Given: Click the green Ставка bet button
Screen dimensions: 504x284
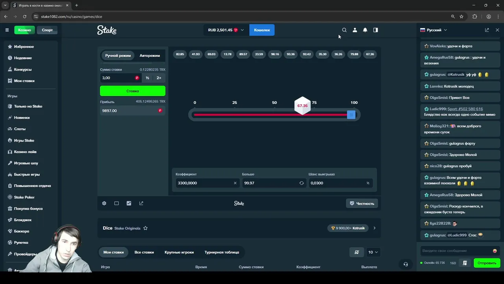Looking at the screenshot, I should [133, 91].
